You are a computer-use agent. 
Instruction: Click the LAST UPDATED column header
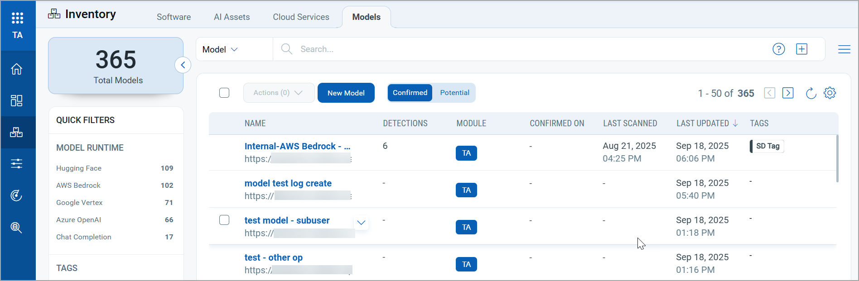703,123
